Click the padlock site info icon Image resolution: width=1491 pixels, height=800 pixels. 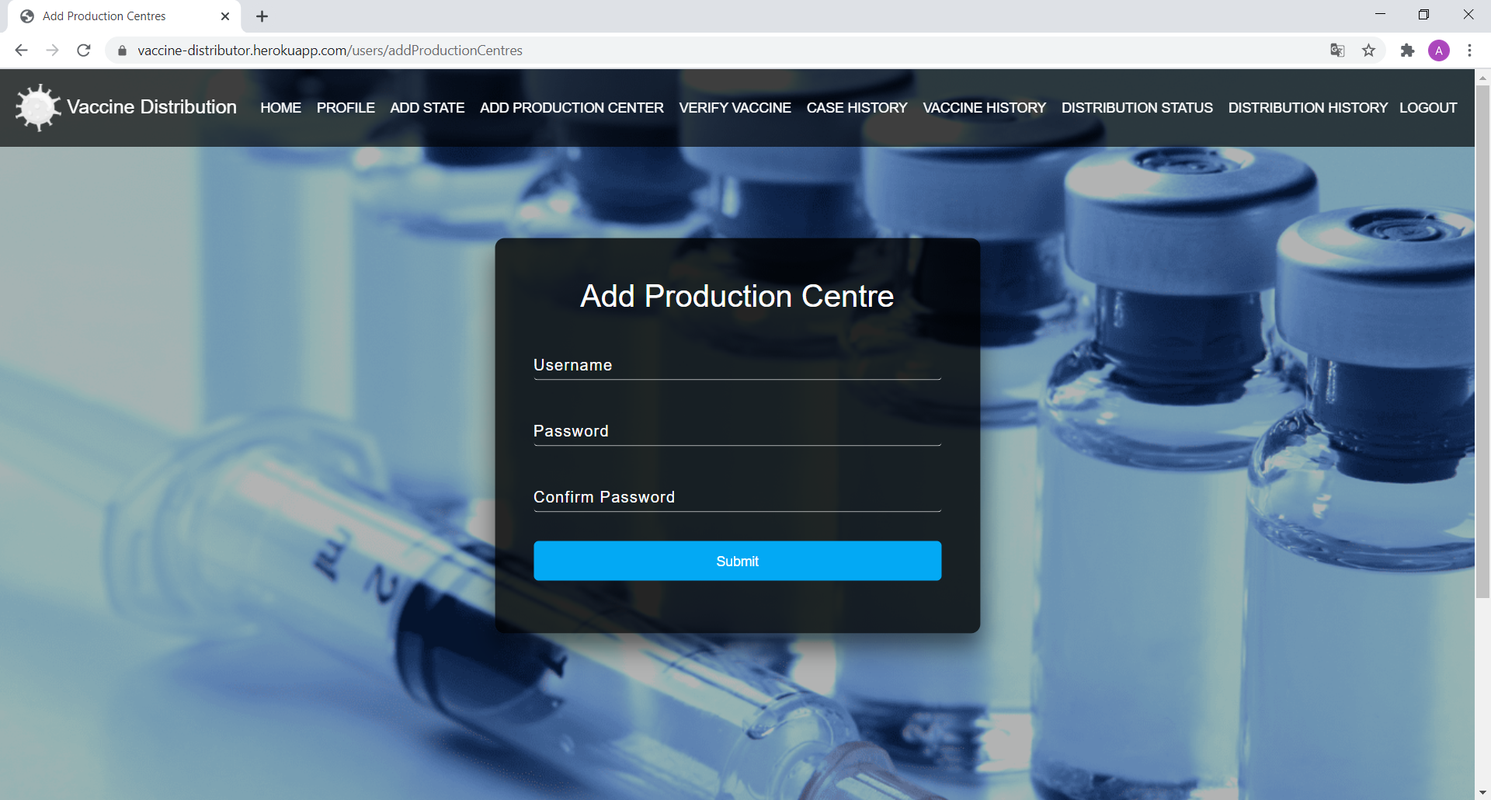122,50
